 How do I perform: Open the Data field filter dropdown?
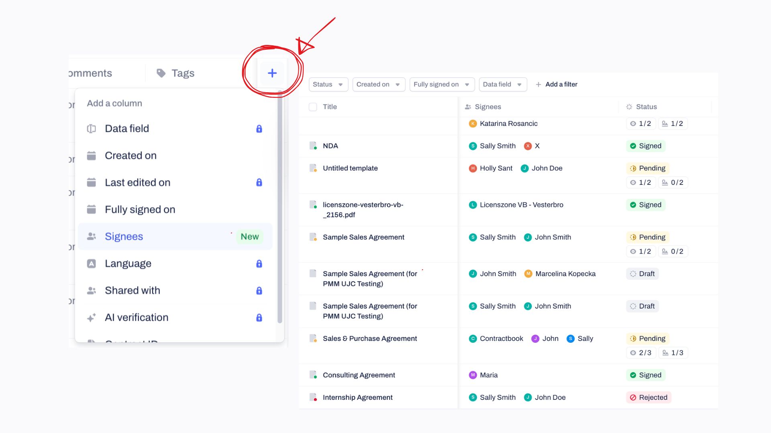(x=502, y=84)
